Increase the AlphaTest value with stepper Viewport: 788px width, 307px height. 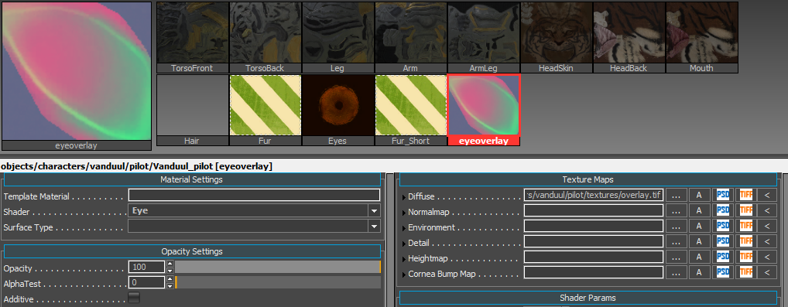[170, 279]
